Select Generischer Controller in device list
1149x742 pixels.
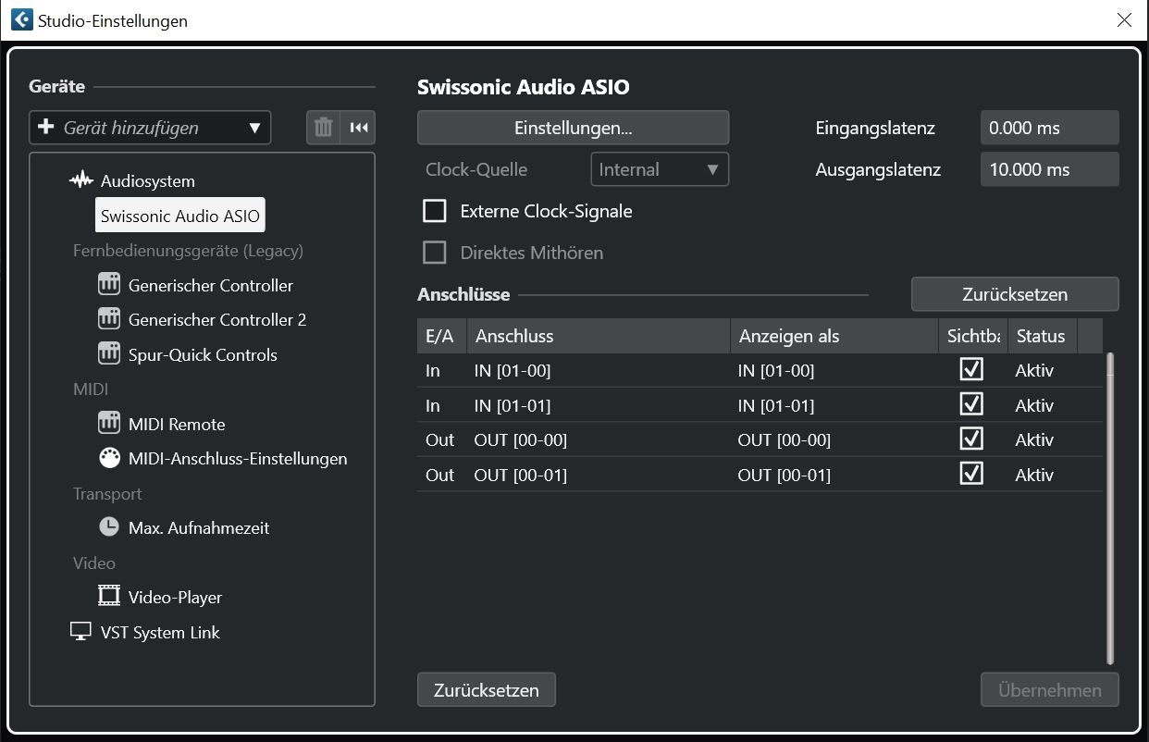click(211, 285)
